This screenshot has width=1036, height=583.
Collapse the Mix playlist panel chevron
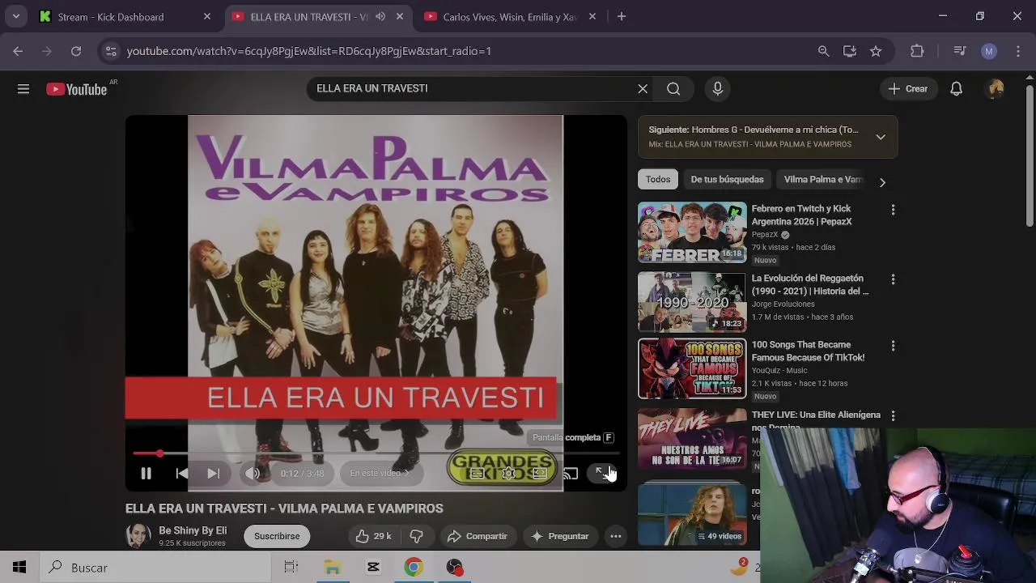[881, 137]
